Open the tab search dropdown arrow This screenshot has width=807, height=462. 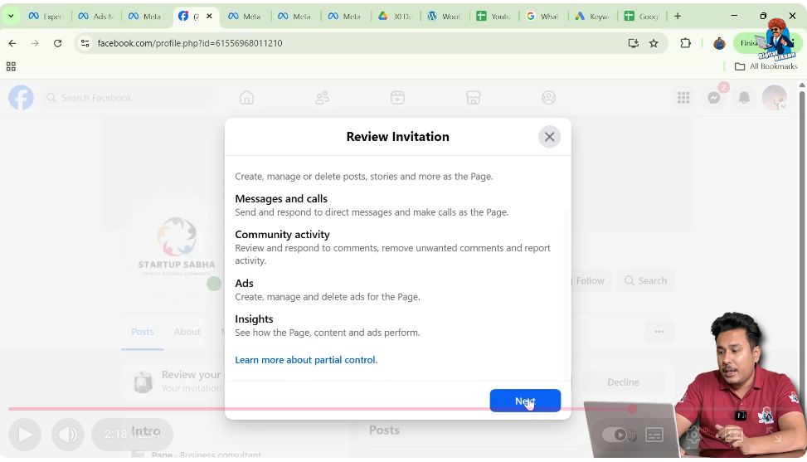(11, 16)
